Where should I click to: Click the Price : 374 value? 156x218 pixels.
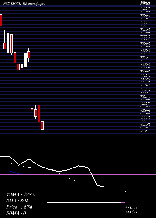(x=19, y=207)
